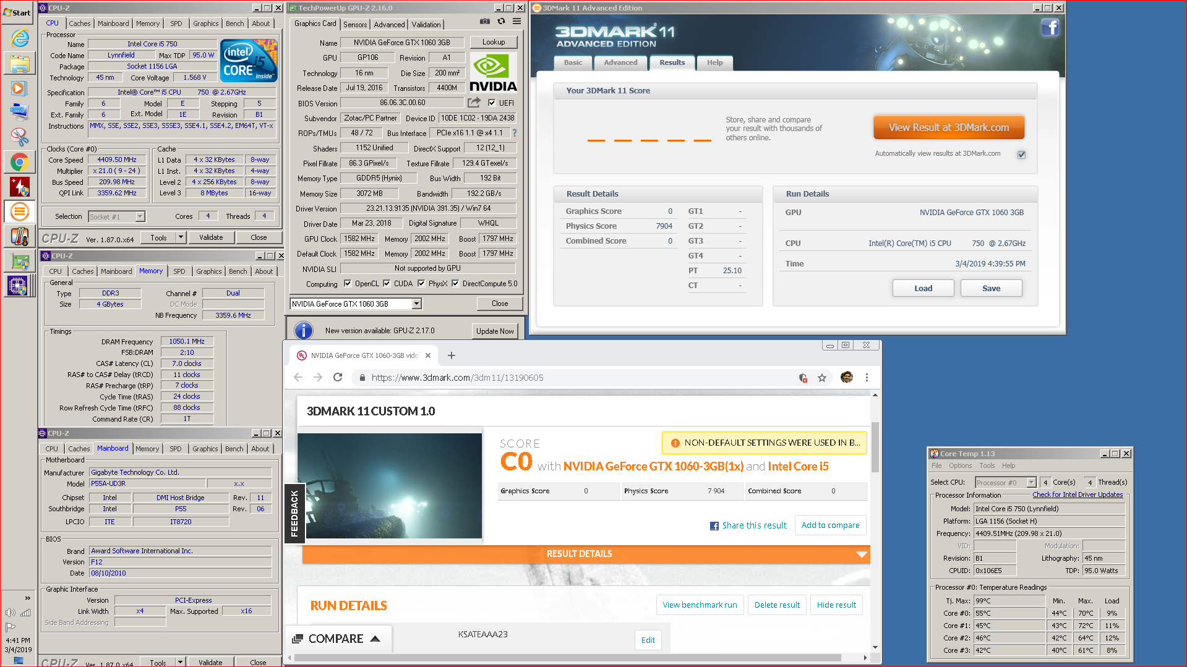Switch to the Sensors tab in GPU-Z
Screen dimensions: 1187x667
[355, 24]
